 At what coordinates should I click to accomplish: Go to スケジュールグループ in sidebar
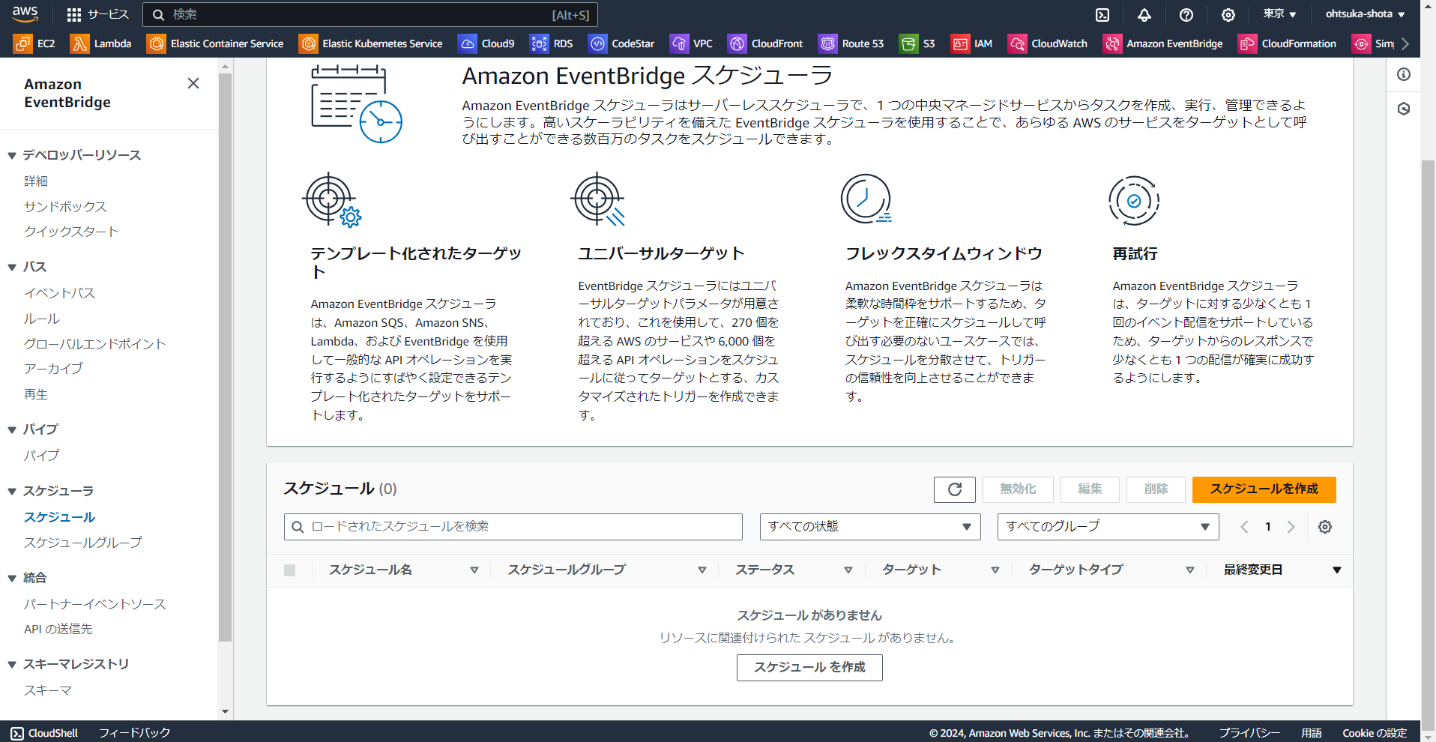pos(82,543)
